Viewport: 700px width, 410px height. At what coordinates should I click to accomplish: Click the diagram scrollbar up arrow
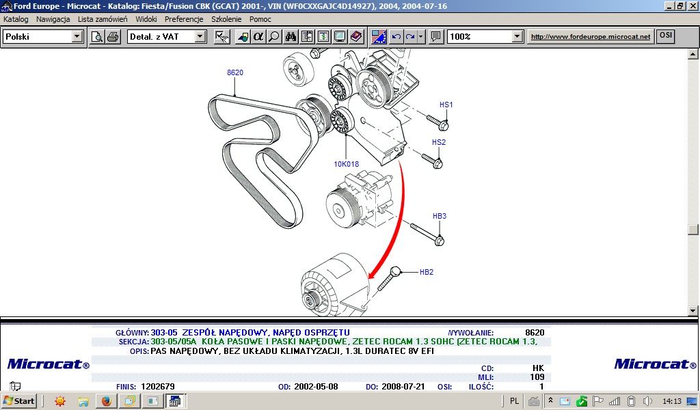point(693,54)
